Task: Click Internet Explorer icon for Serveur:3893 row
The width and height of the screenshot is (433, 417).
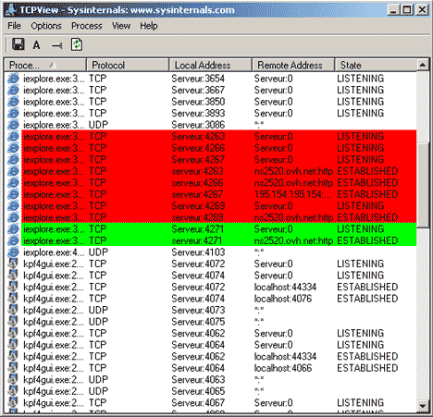Action: tap(13, 113)
